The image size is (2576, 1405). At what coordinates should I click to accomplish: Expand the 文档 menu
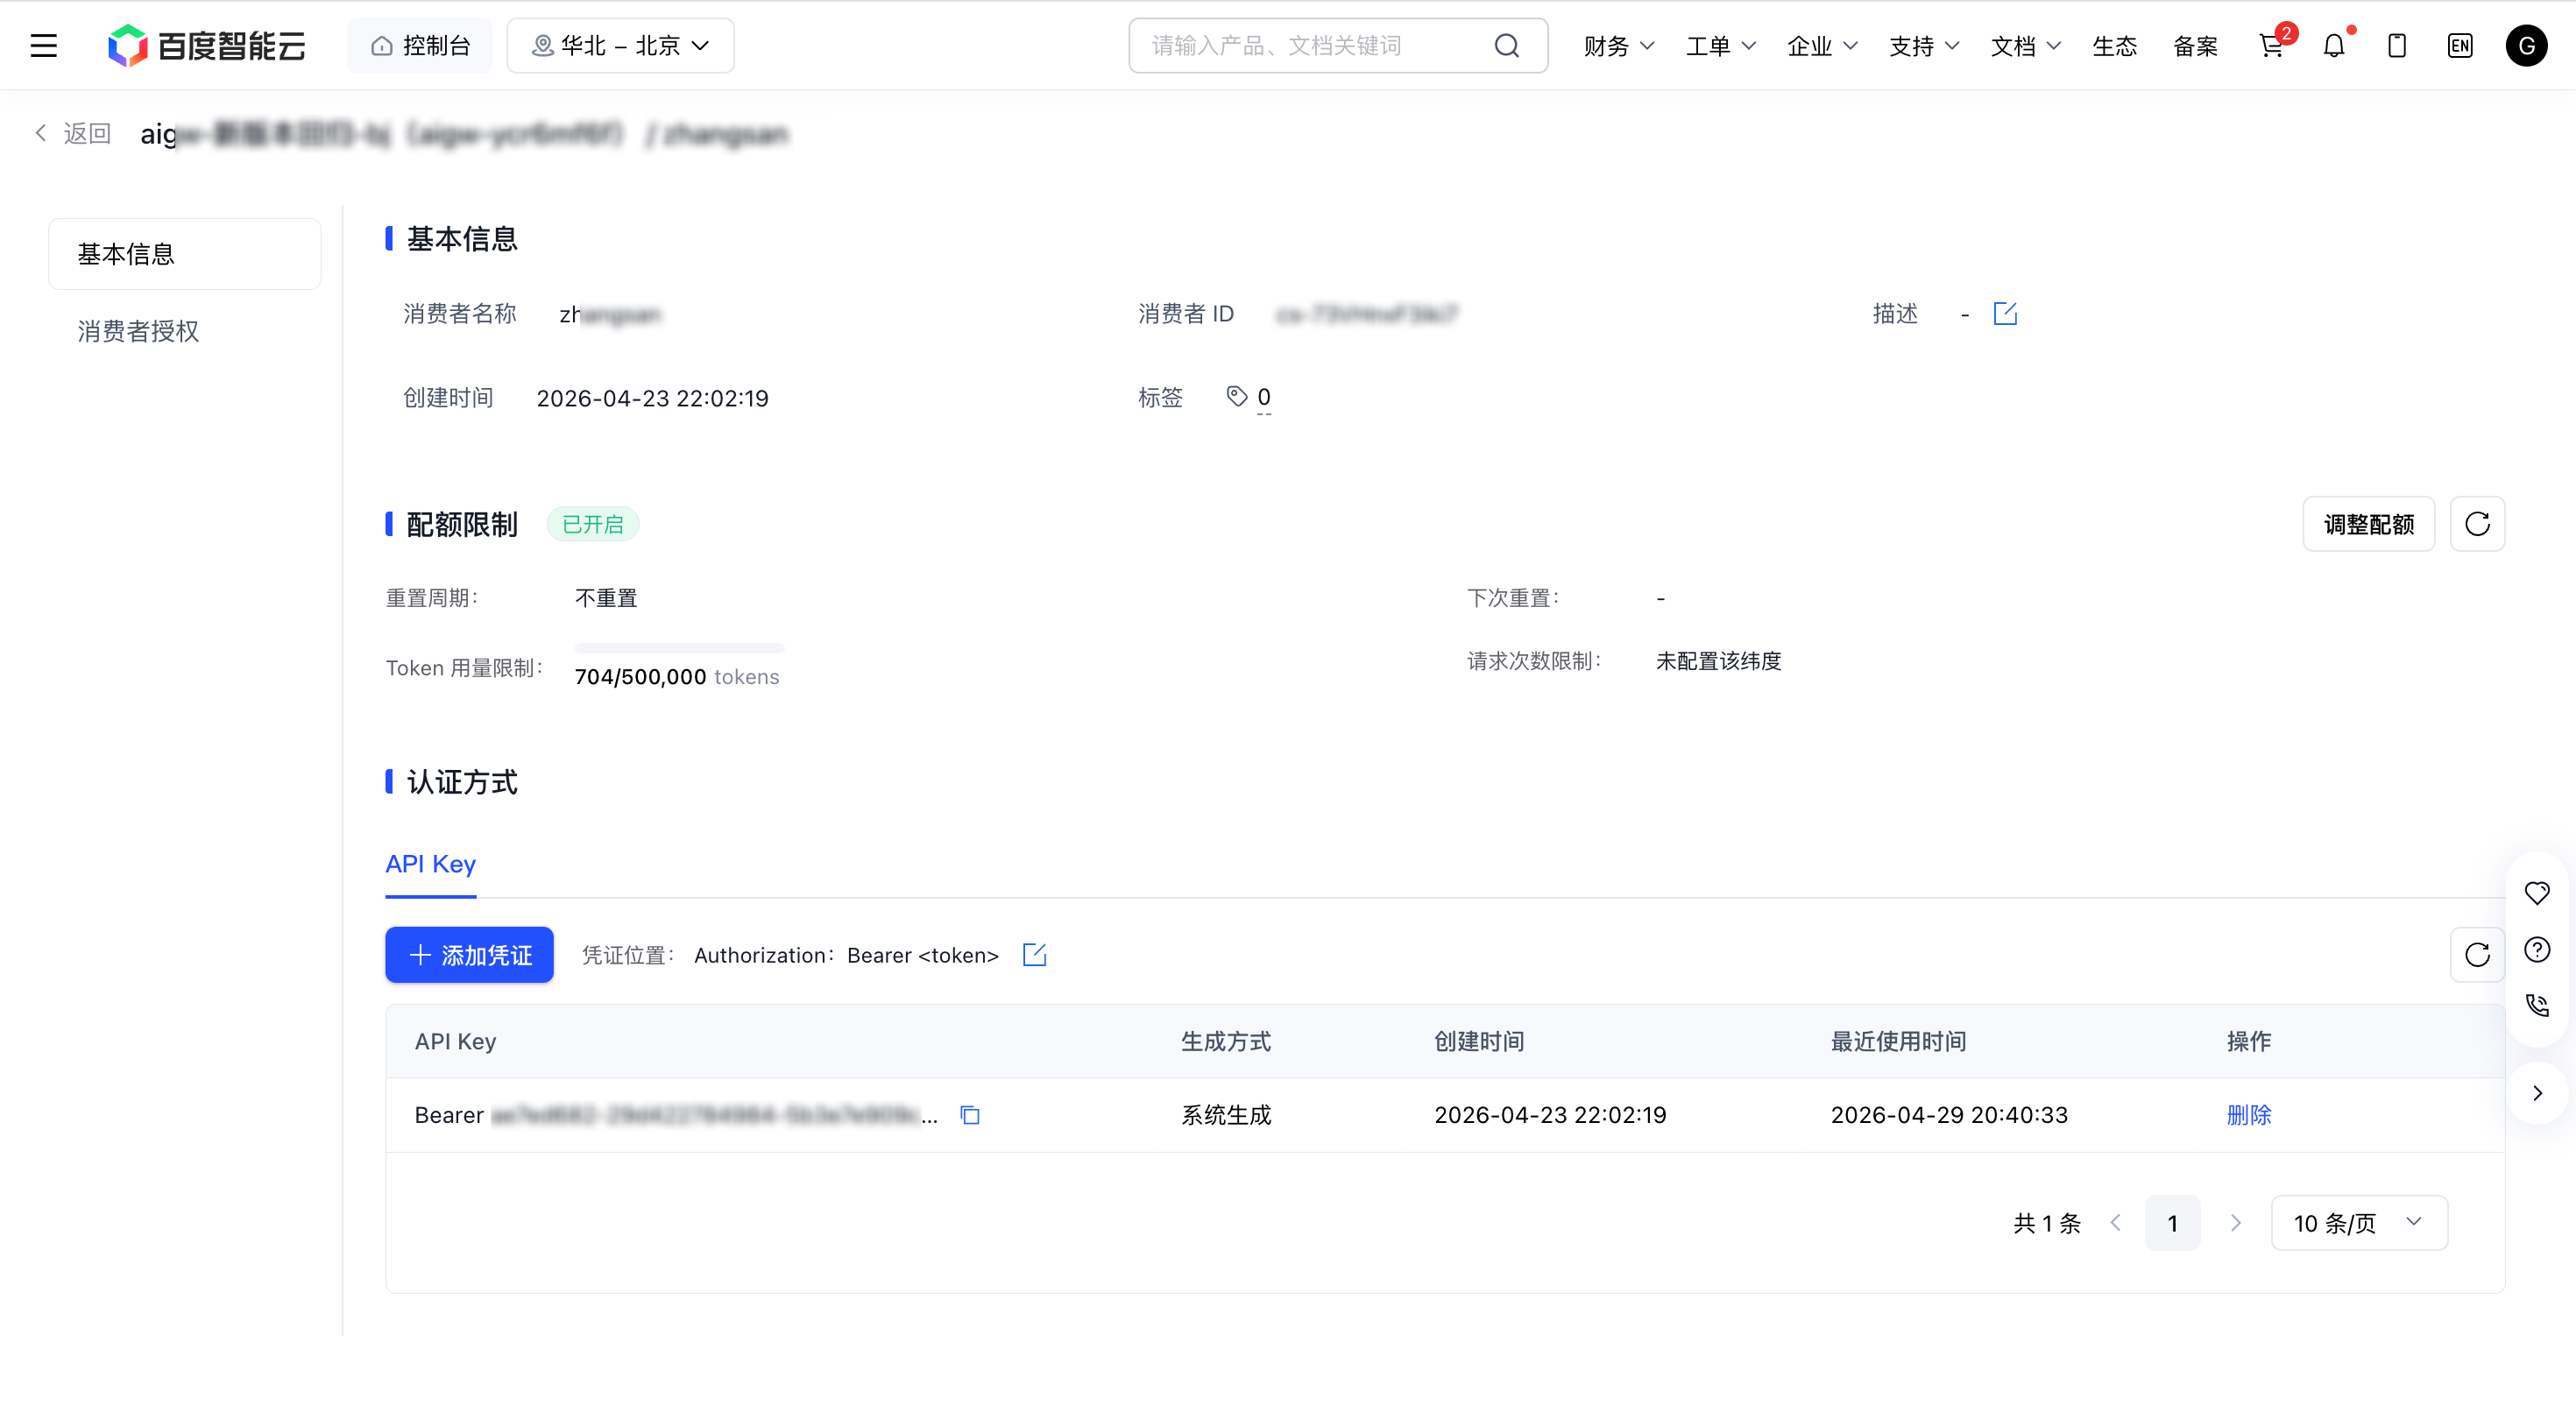coord(2026,45)
